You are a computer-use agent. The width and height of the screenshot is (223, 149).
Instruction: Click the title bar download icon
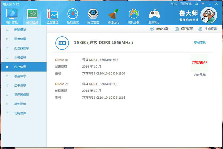coord(197,4)
